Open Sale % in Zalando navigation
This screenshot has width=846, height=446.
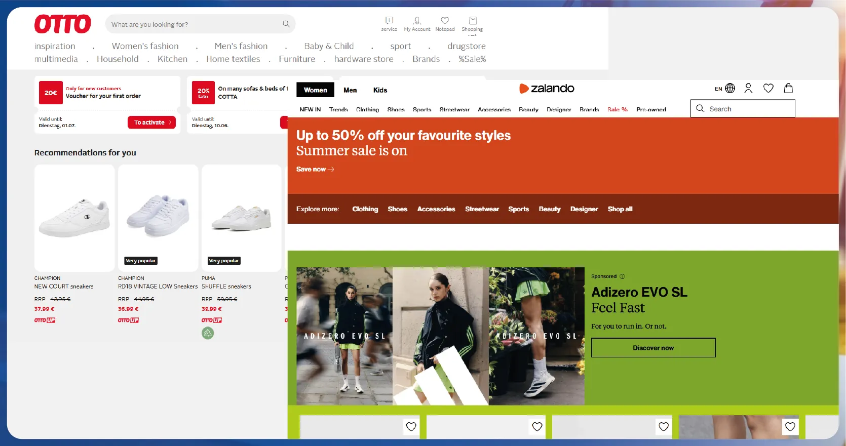(618, 109)
